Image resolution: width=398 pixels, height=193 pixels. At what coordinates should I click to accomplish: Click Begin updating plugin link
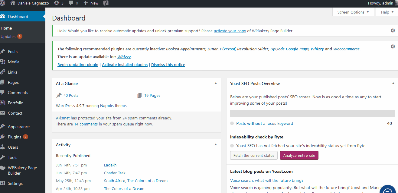(78, 65)
